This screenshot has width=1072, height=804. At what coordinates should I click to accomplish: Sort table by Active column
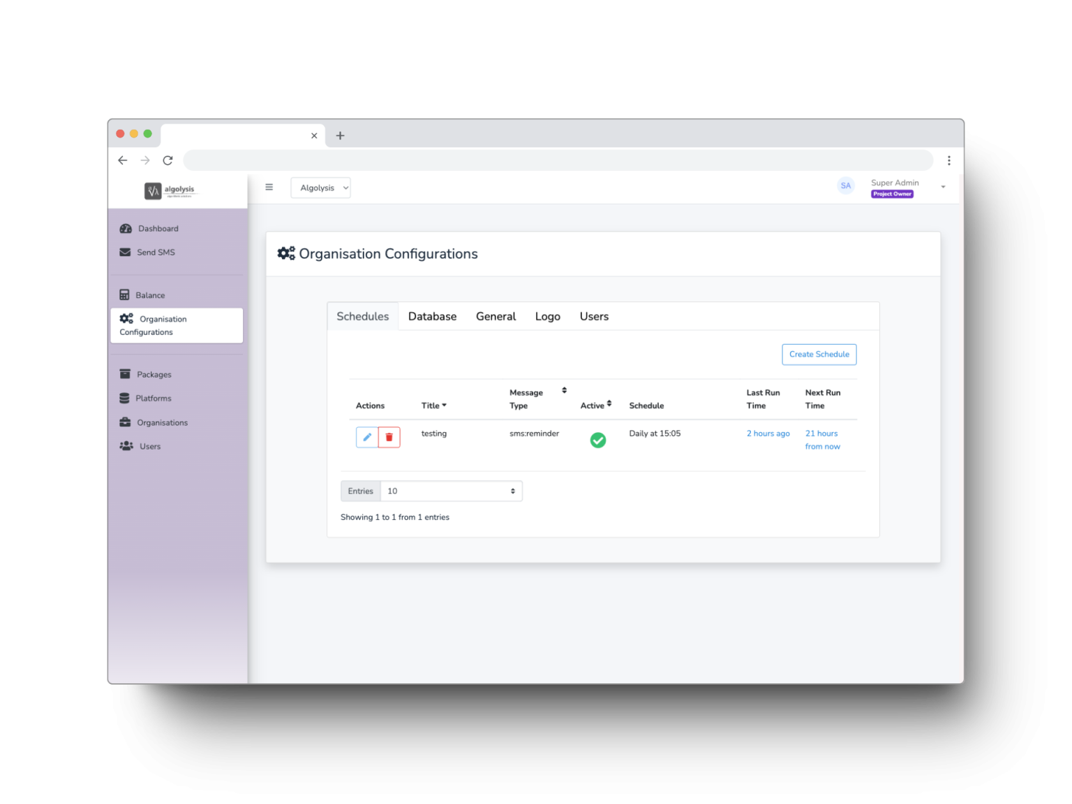click(x=596, y=405)
